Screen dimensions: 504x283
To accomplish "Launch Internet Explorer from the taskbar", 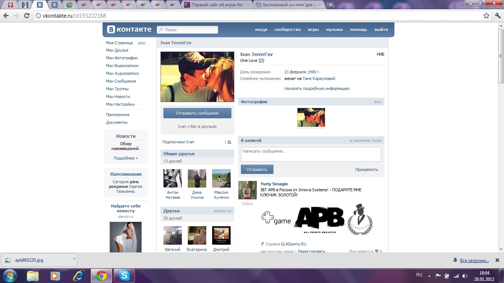I will tap(78, 276).
